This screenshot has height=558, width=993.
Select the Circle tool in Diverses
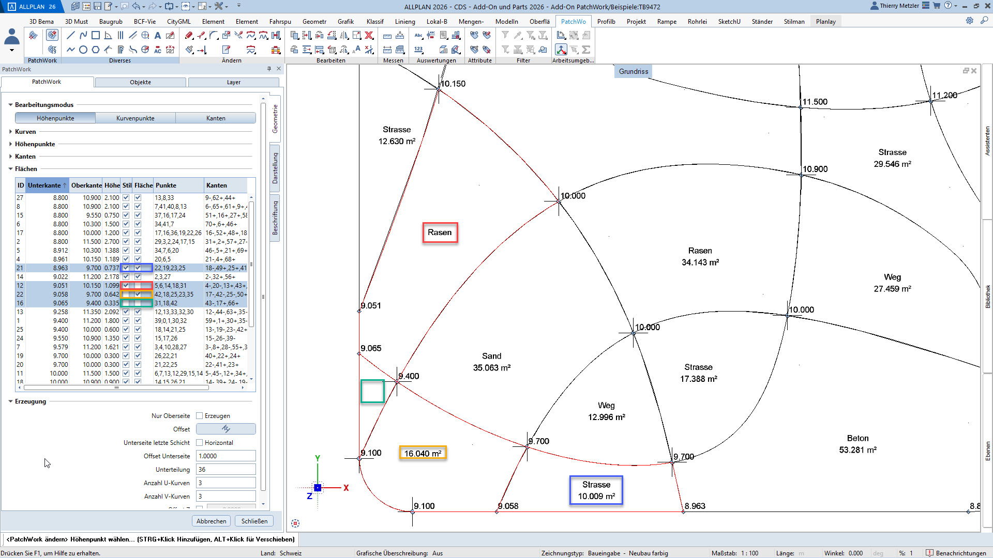click(x=83, y=50)
